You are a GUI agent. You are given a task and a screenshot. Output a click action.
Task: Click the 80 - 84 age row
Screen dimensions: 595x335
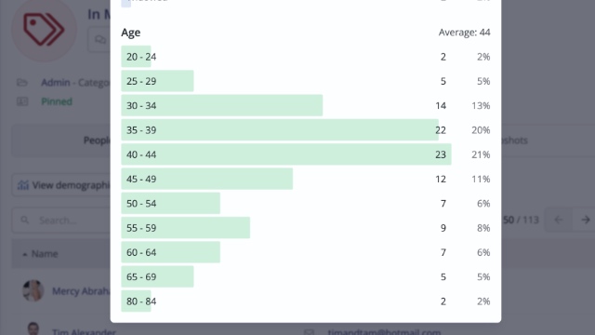pyautogui.click(x=306, y=301)
